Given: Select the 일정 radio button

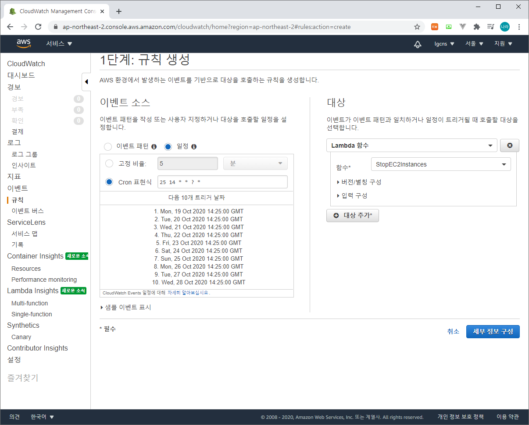Looking at the screenshot, I should coord(168,147).
